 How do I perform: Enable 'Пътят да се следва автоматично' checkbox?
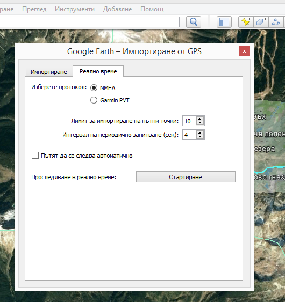[35, 155]
